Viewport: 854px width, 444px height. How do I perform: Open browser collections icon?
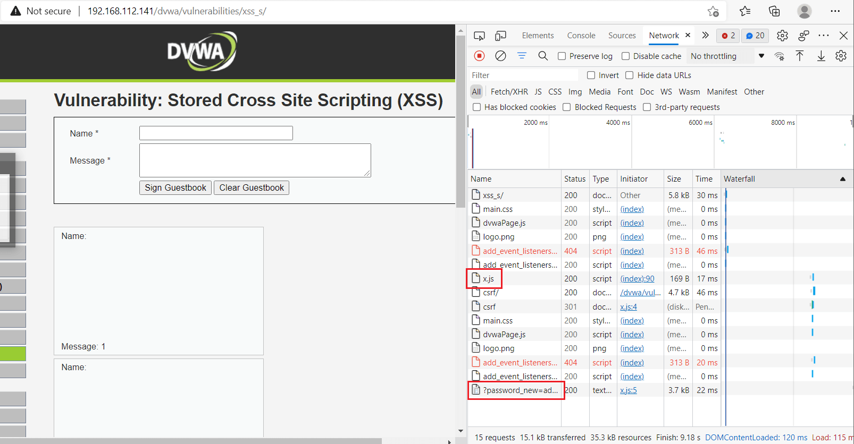click(x=774, y=11)
